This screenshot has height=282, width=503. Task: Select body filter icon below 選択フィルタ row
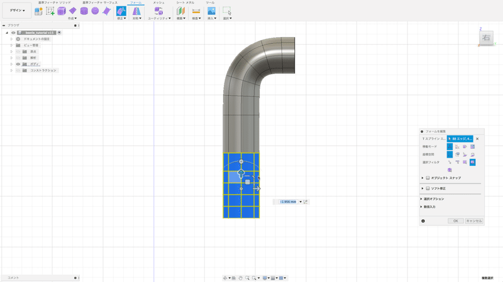pos(450,170)
